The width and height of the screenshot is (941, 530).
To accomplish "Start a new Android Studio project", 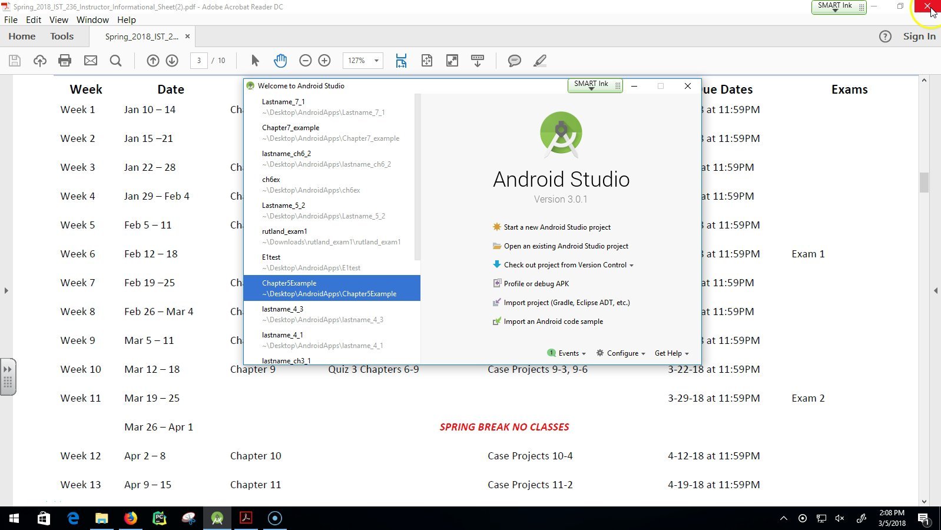I will 556,227.
